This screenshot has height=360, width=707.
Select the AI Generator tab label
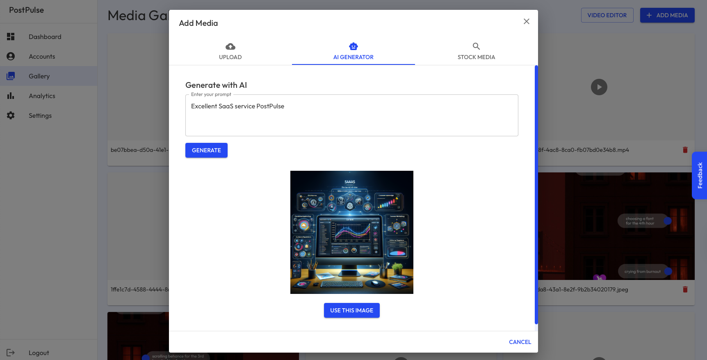click(353, 57)
